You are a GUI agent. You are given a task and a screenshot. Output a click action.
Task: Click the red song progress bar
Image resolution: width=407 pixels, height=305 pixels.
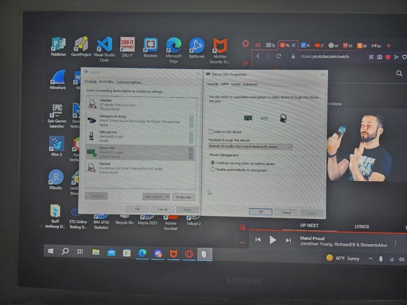(328, 231)
